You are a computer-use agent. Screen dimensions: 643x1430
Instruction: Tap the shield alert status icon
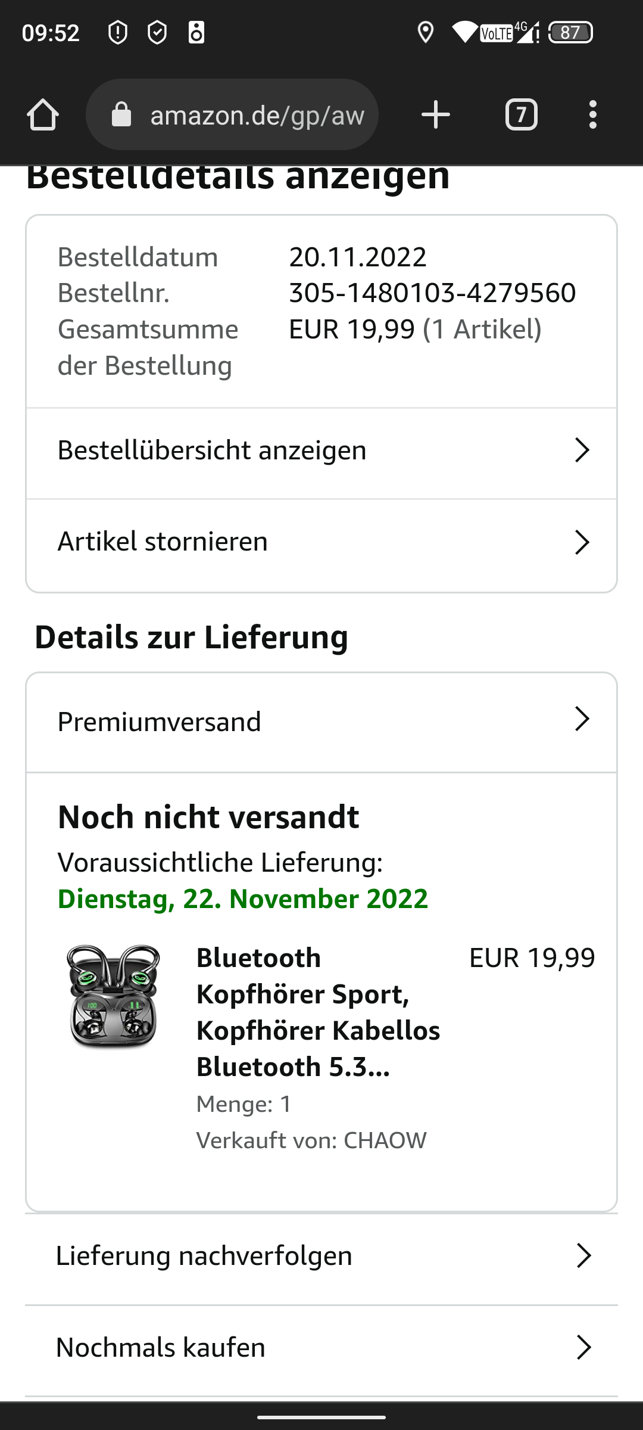118,32
